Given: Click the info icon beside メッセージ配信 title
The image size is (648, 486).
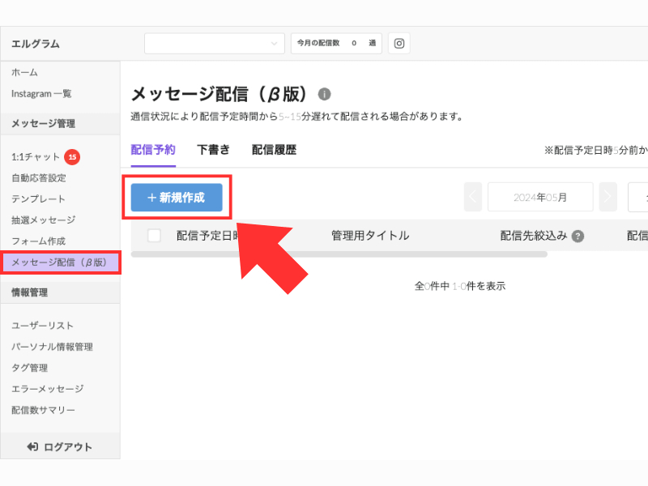Looking at the screenshot, I should click(325, 94).
